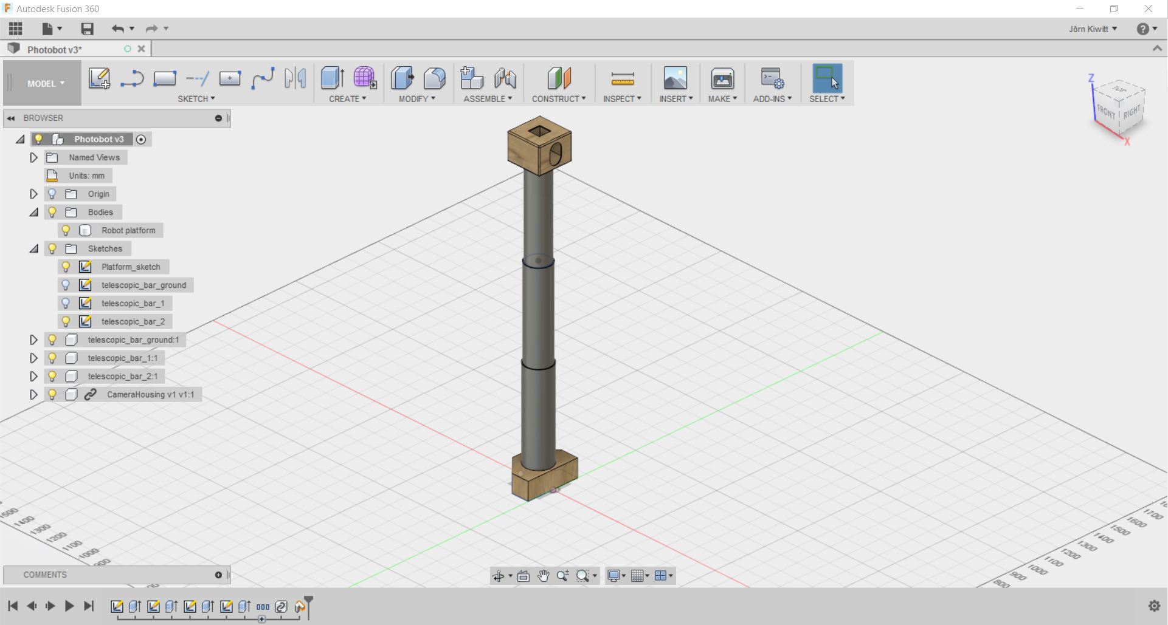Open the MODEL workspace dropdown
The height and width of the screenshot is (625, 1168).
click(x=43, y=83)
